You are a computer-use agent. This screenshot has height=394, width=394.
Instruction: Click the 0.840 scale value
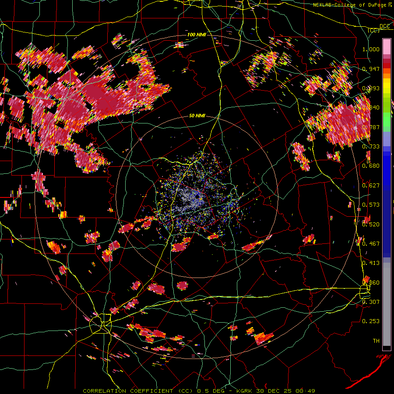pos(371,108)
